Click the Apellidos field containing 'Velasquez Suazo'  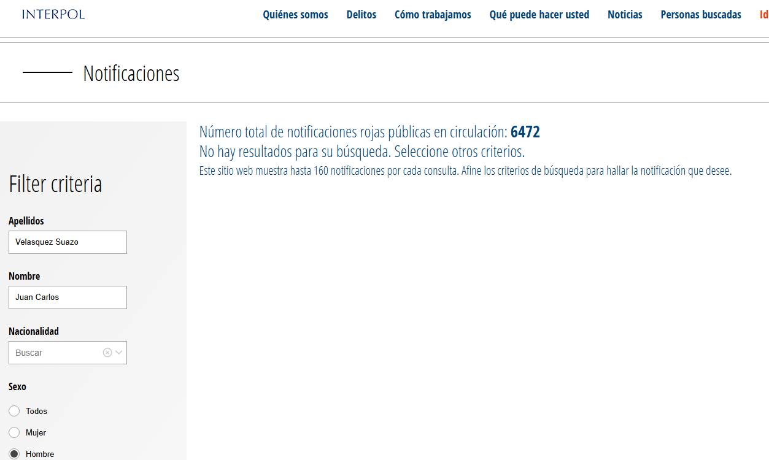click(x=68, y=242)
